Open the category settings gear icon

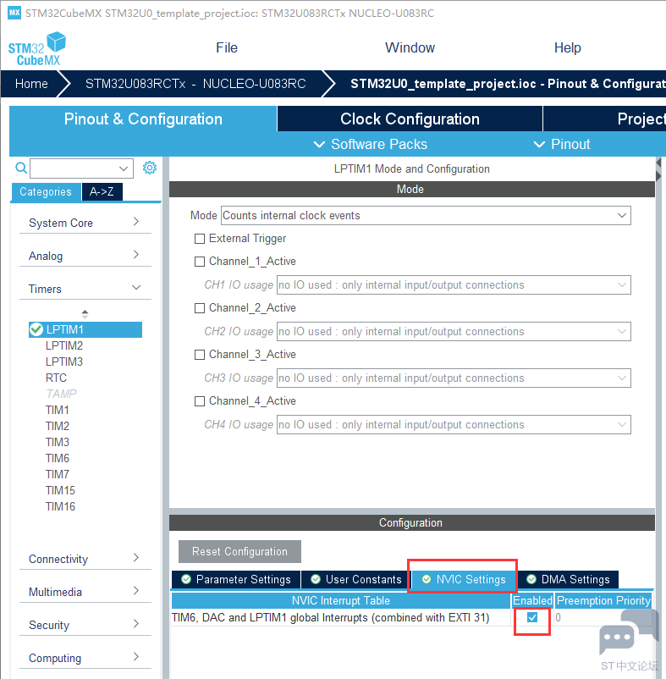(x=150, y=168)
